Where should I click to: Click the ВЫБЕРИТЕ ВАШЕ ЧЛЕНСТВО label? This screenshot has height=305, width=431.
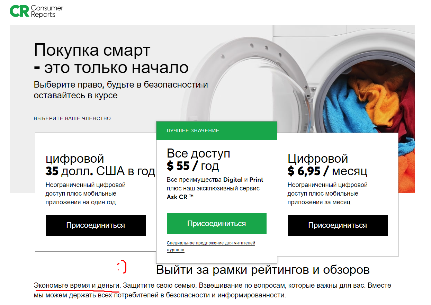72,118
